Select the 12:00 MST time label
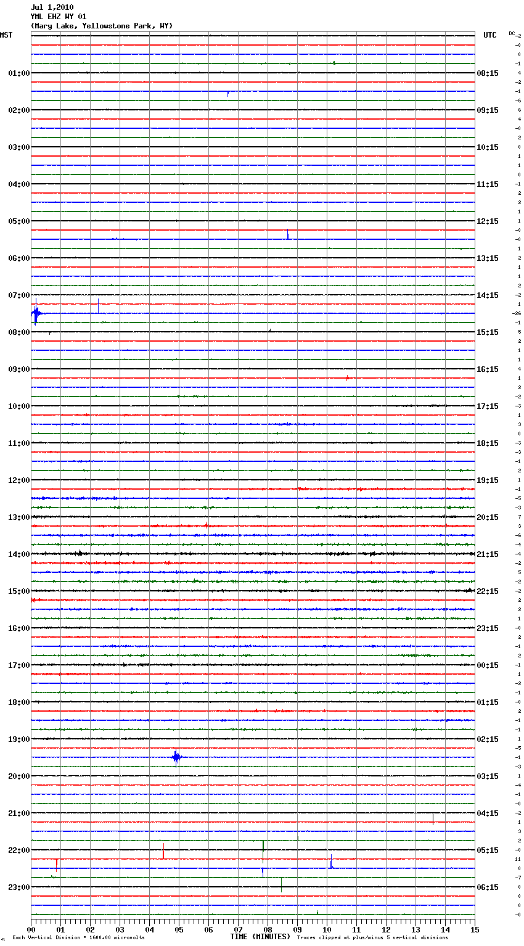 click(x=19, y=480)
